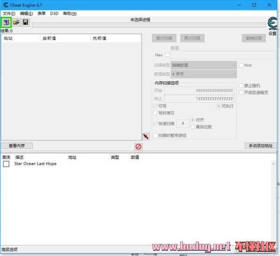The width and height of the screenshot is (280, 256).
Task: Select the Star Ocean Last Hope row text
Action: click(35, 164)
